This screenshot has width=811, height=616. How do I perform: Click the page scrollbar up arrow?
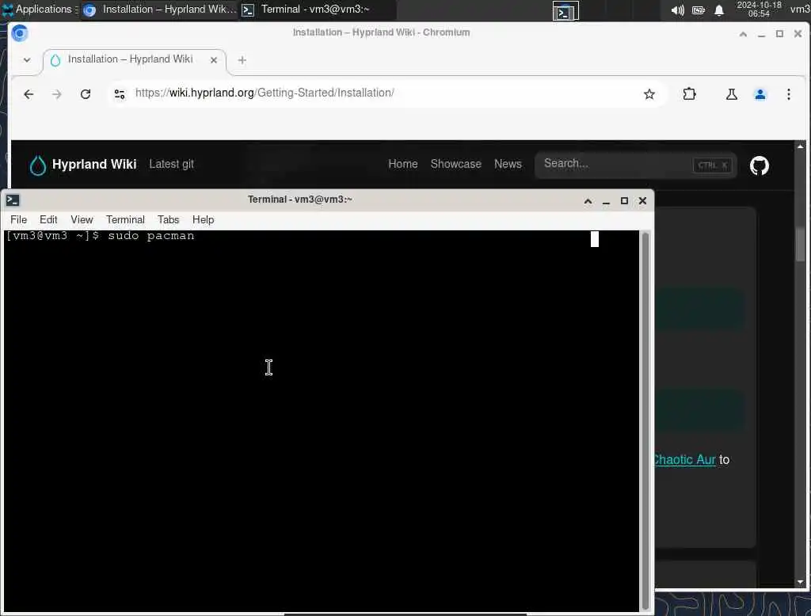click(x=801, y=146)
